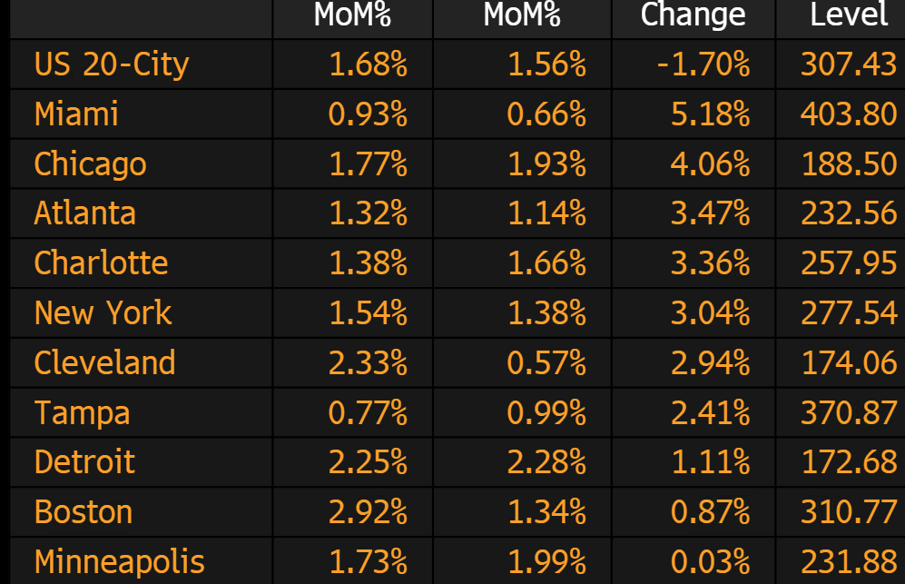The height and width of the screenshot is (584, 905).
Task: Click the US 20-City row label
Action: 111,64
